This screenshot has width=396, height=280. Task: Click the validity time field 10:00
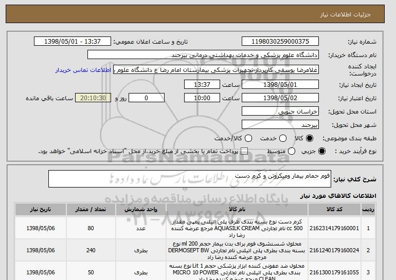pyautogui.click(x=202, y=98)
